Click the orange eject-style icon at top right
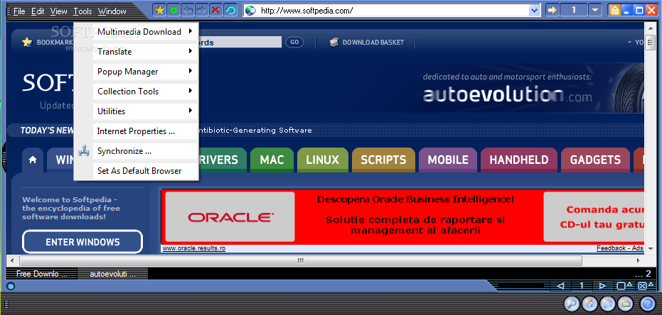The height and width of the screenshot is (315, 662). pyautogui.click(x=614, y=10)
